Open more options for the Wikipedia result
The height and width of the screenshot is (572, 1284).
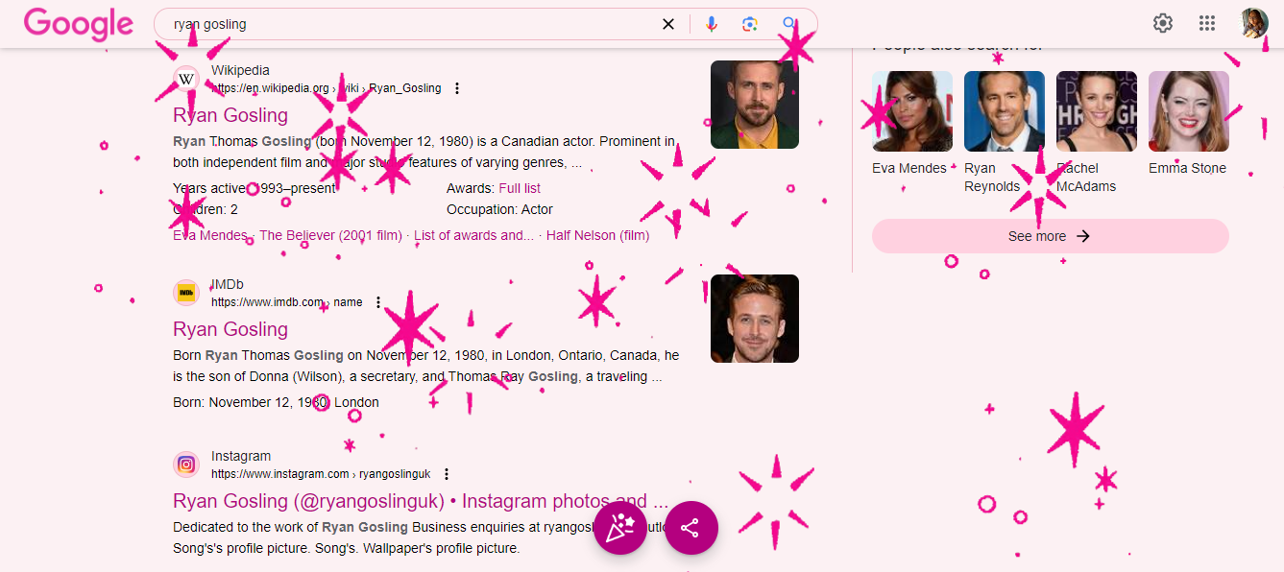coord(457,87)
